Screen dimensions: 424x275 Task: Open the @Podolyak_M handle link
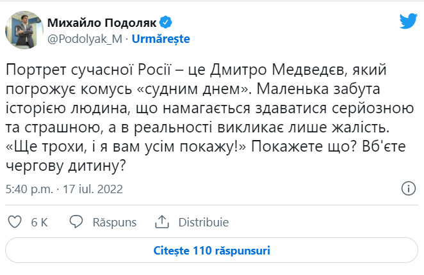tap(85, 38)
